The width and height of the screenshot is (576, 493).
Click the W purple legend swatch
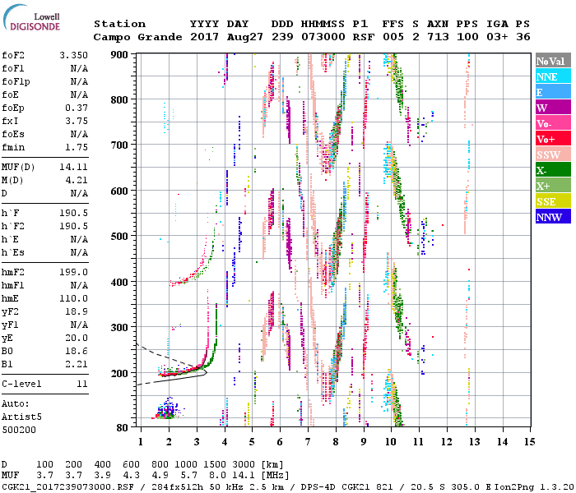[x=553, y=107]
